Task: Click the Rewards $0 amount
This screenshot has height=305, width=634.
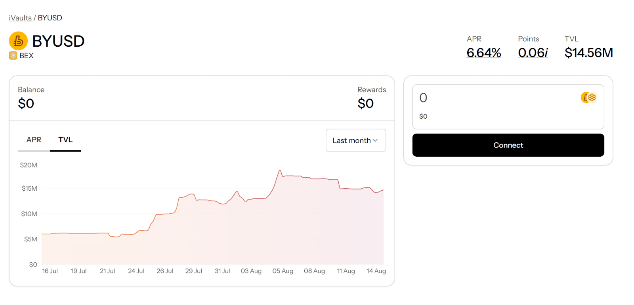Action: [365, 104]
